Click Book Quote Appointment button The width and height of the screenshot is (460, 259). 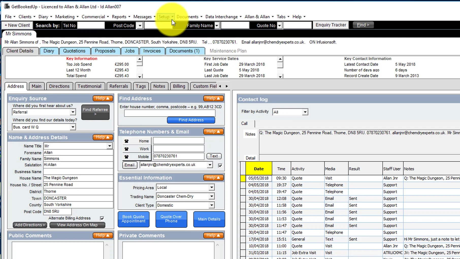133,219
